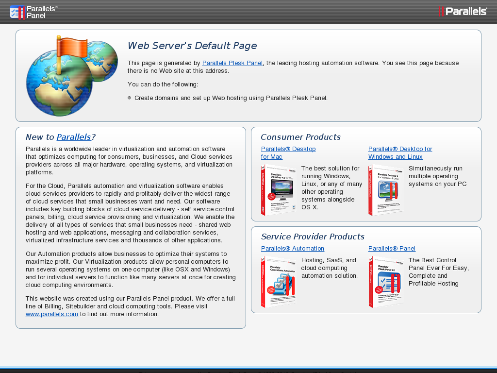Click 'The best solution for running Windows' description
The width and height of the screenshot is (497, 373).
tap(331, 188)
